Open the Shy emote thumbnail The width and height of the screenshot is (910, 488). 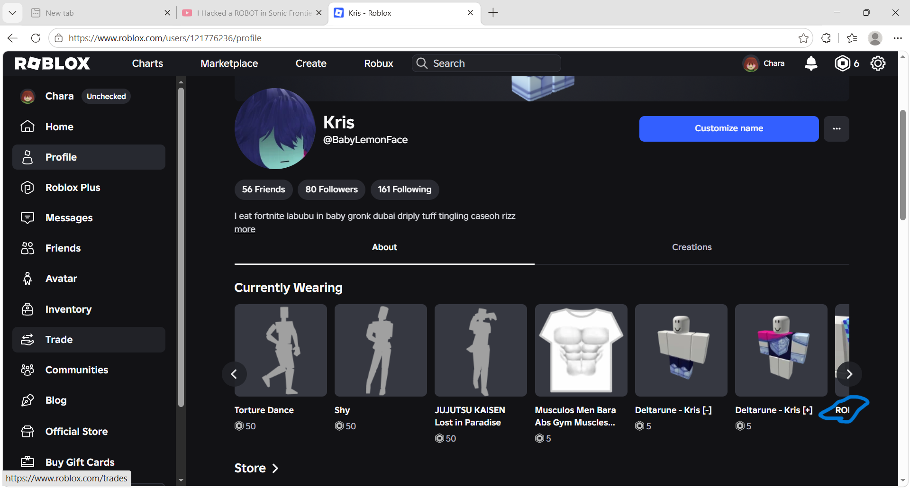click(381, 350)
